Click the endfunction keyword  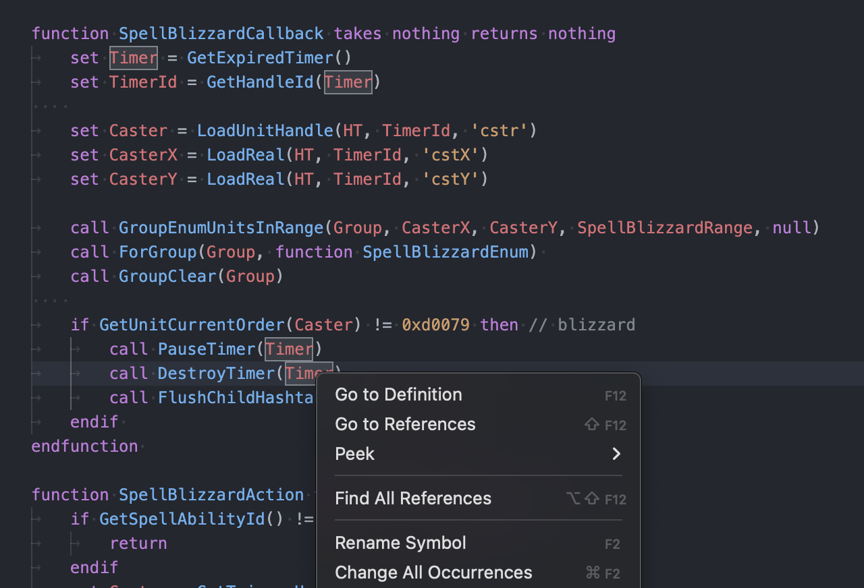tap(84, 446)
